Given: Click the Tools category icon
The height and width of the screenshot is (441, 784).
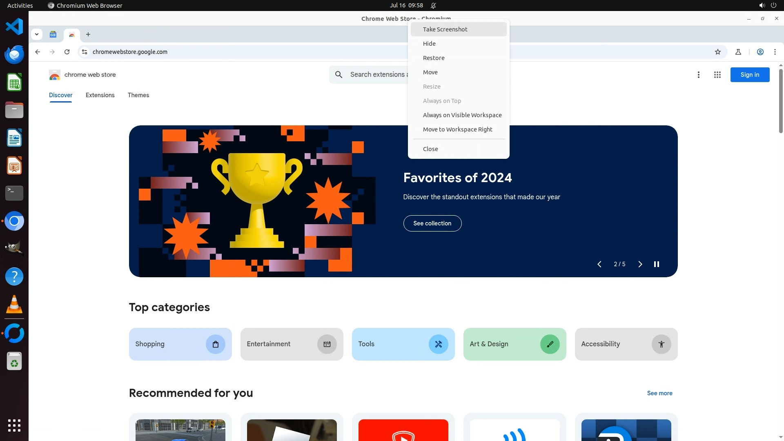Looking at the screenshot, I should (x=438, y=344).
